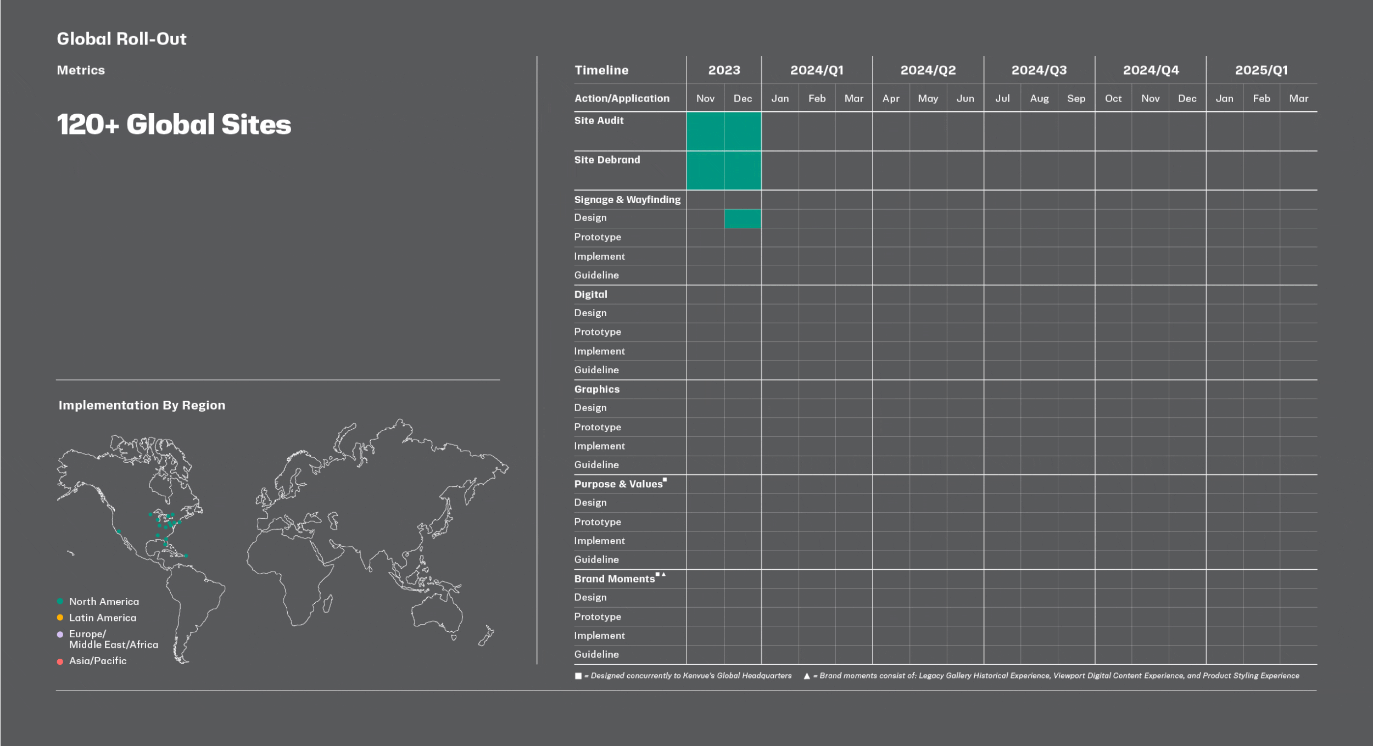1373x746 pixels.
Task: Select the "Digital" section label
Action: click(x=590, y=294)
